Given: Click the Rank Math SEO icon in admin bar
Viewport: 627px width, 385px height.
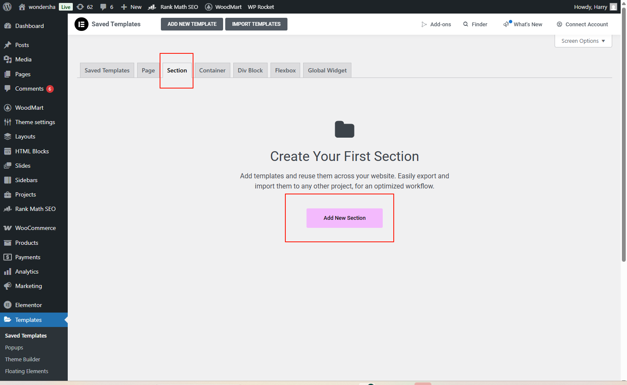Looking at the screenshot, I should 152,7.
